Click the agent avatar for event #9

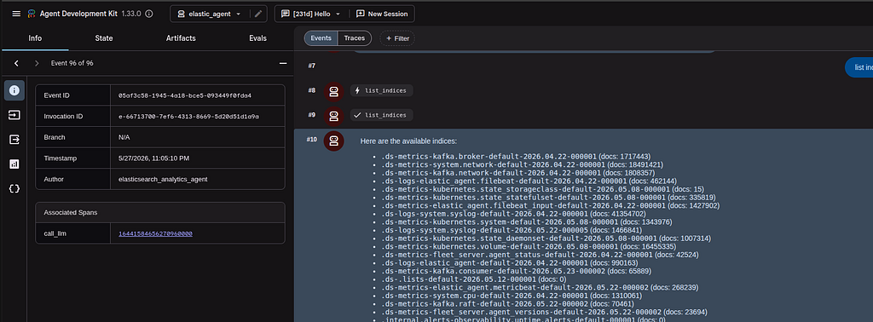tap(333, 116)
